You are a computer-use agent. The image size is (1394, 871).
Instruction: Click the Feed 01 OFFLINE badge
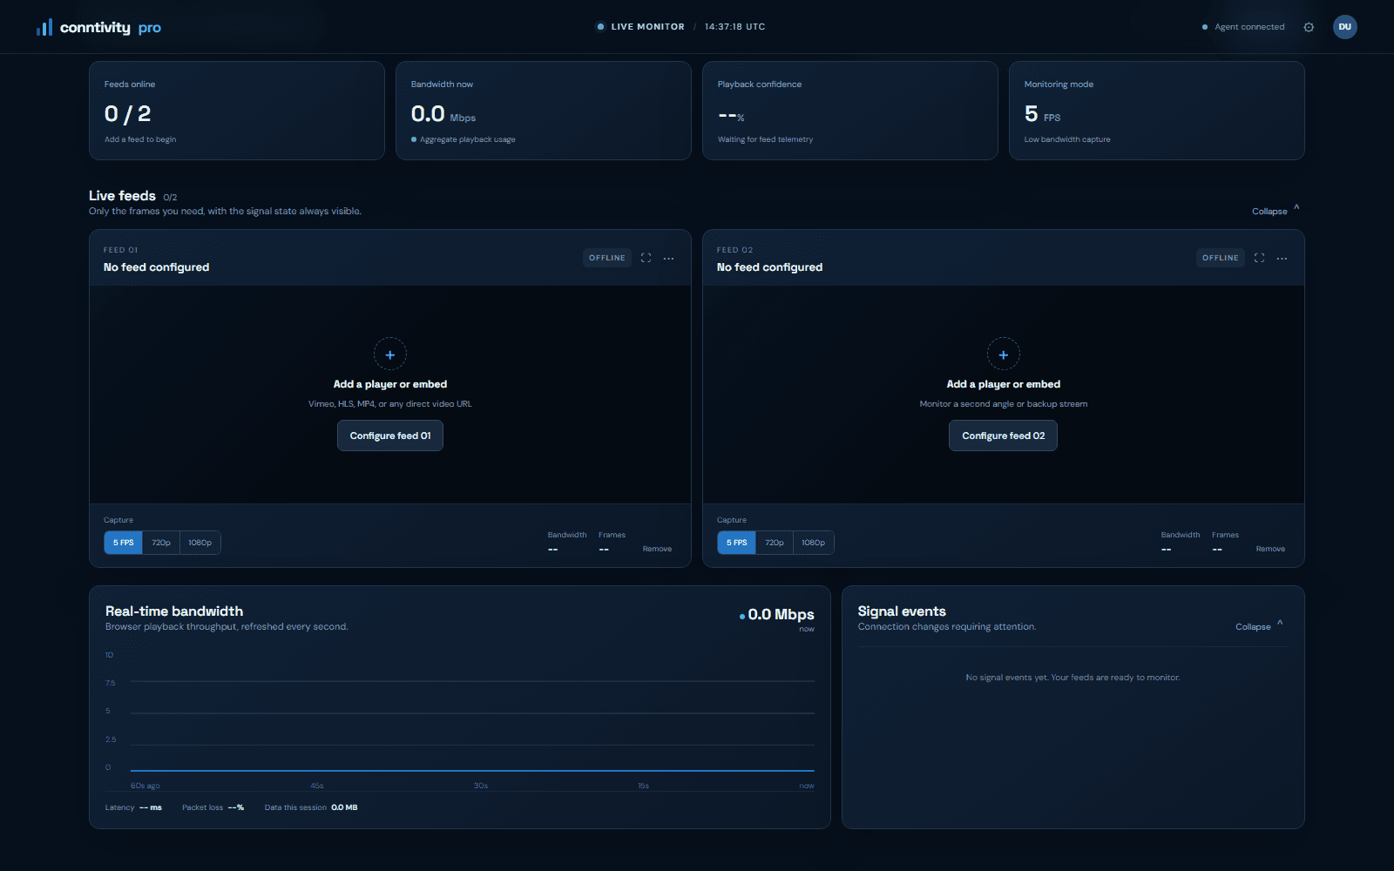pos(607,258)
